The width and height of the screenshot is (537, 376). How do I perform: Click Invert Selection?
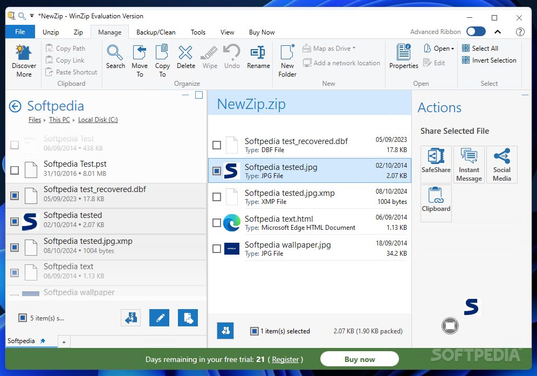(x=489, y=60)
